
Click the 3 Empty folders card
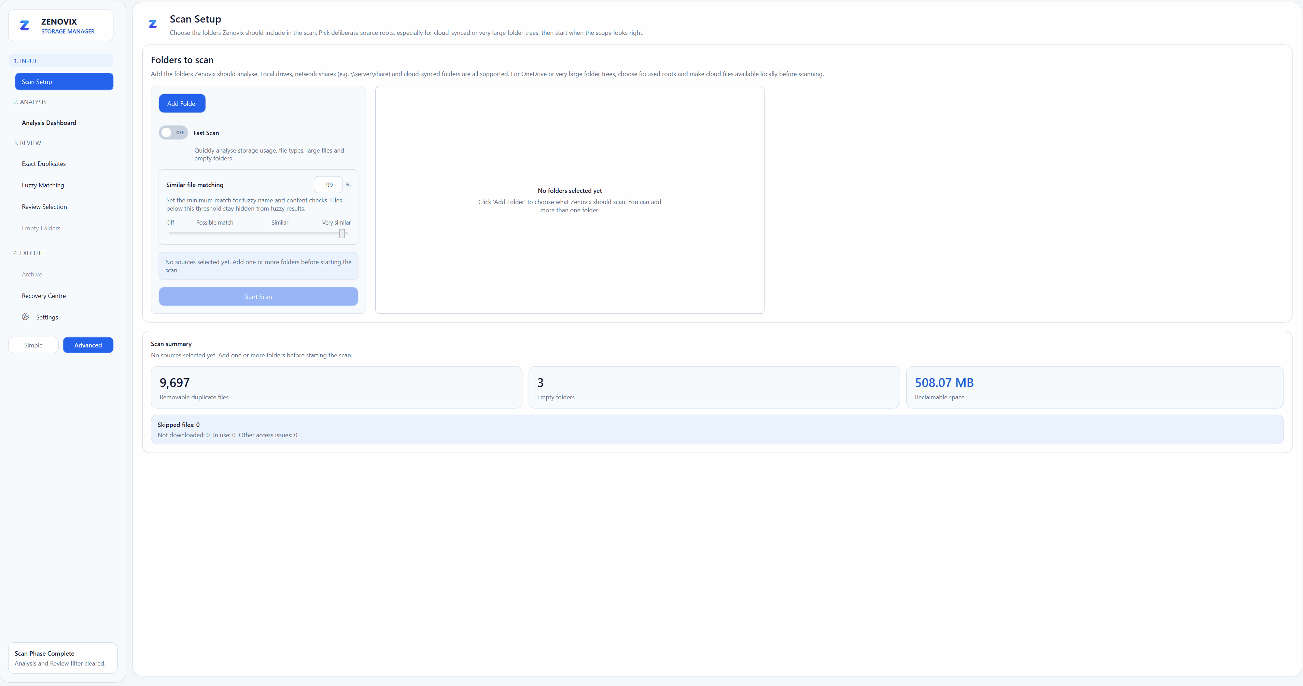click(714, 387)
